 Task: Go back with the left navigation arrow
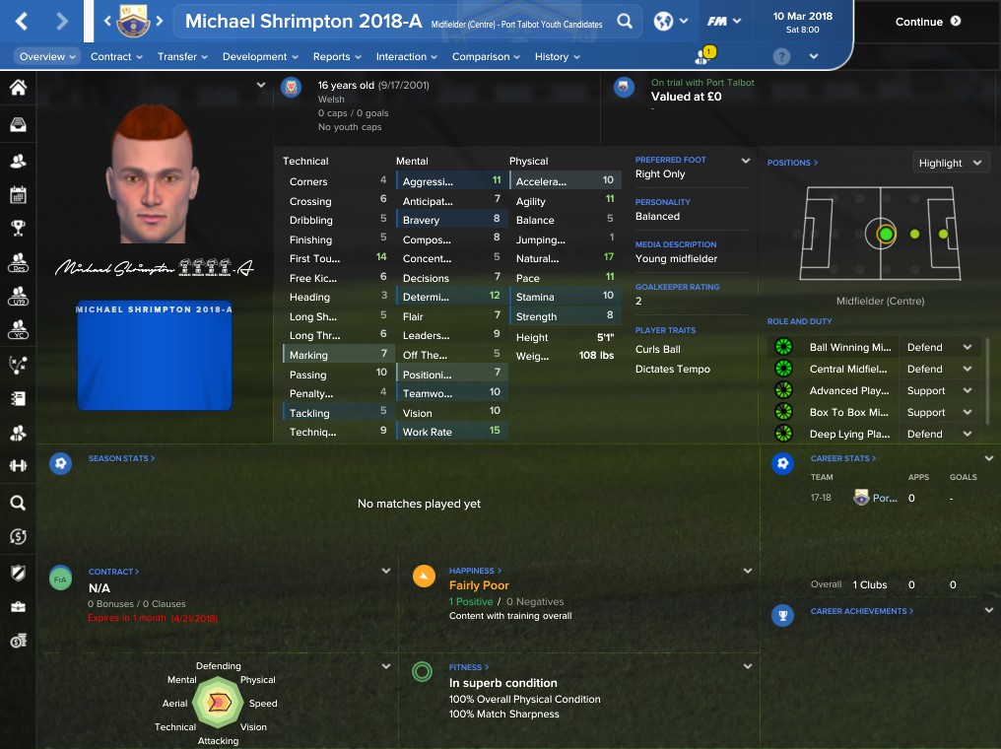point(22,22)
